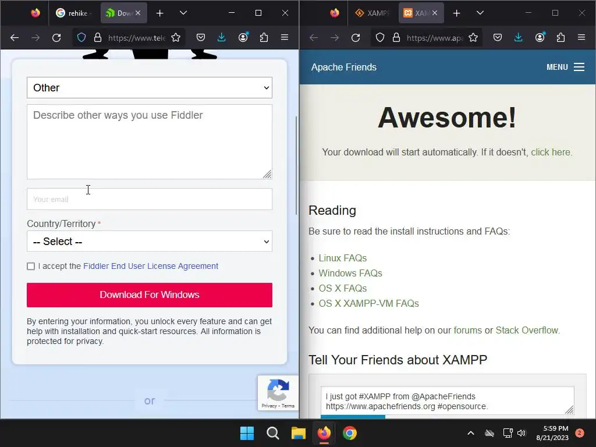This screenshot has height=447, width=596.
Task: Focus the Your email input field
Action: pos(150,199)
